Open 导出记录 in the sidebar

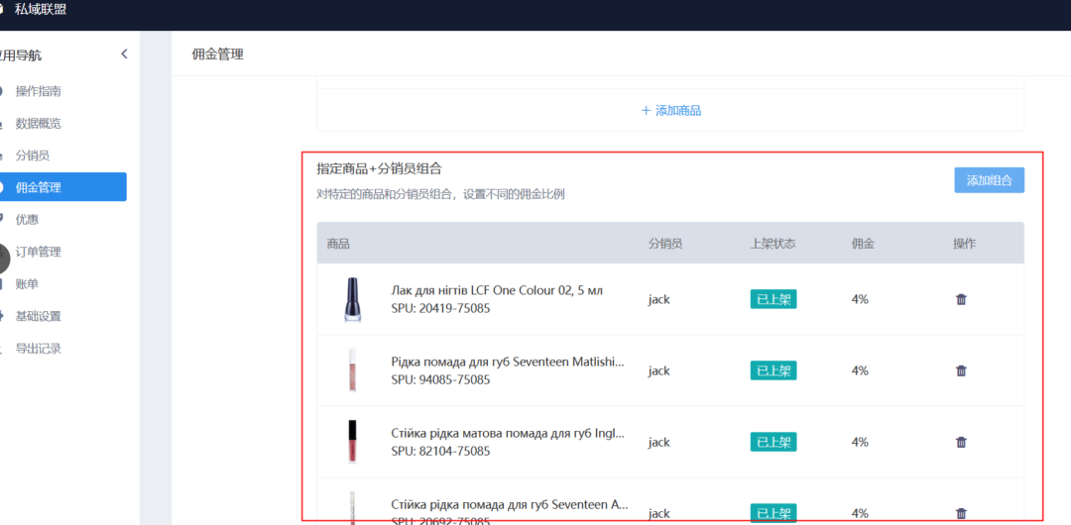[39, 349]
